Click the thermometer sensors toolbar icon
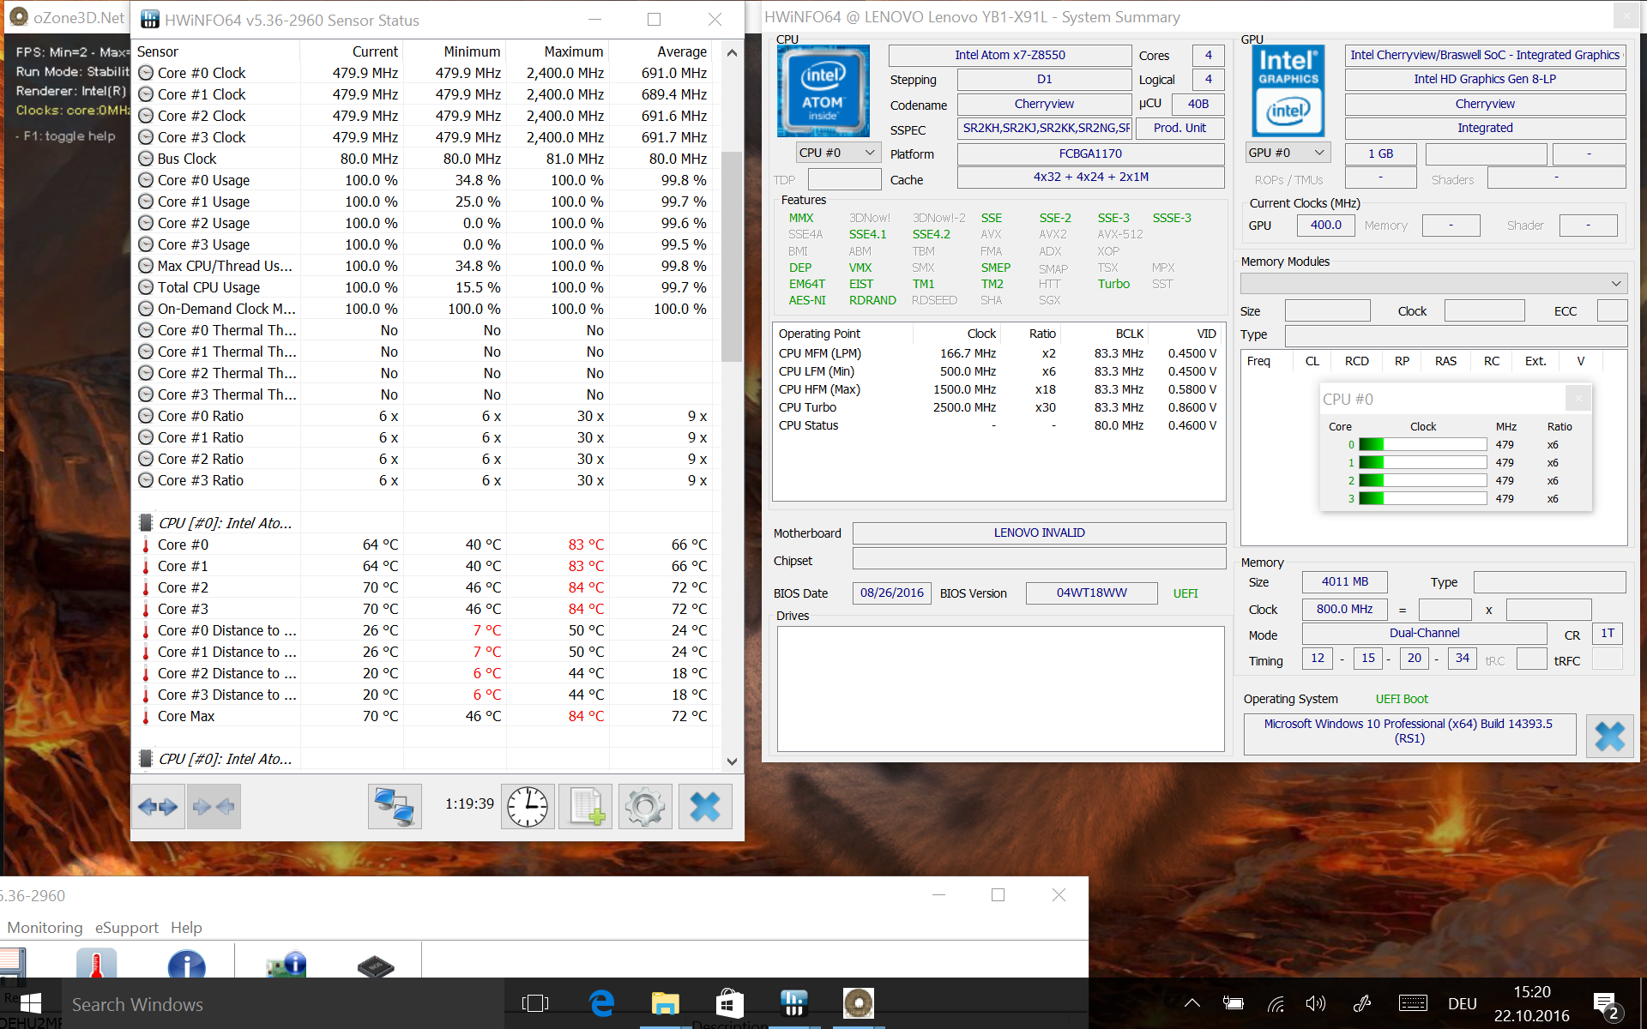The height and width of the screenshot is (1029, 1647). [96, 964]
